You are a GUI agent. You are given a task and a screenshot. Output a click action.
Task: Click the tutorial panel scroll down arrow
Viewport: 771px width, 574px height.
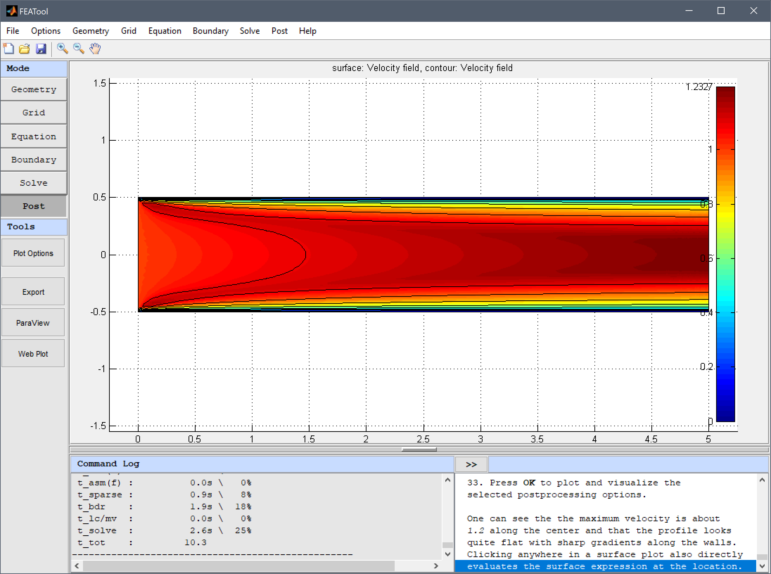click(762, 566)
